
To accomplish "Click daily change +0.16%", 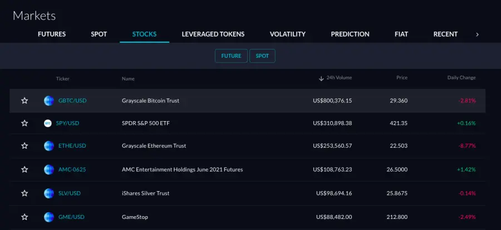I will 466,123.
